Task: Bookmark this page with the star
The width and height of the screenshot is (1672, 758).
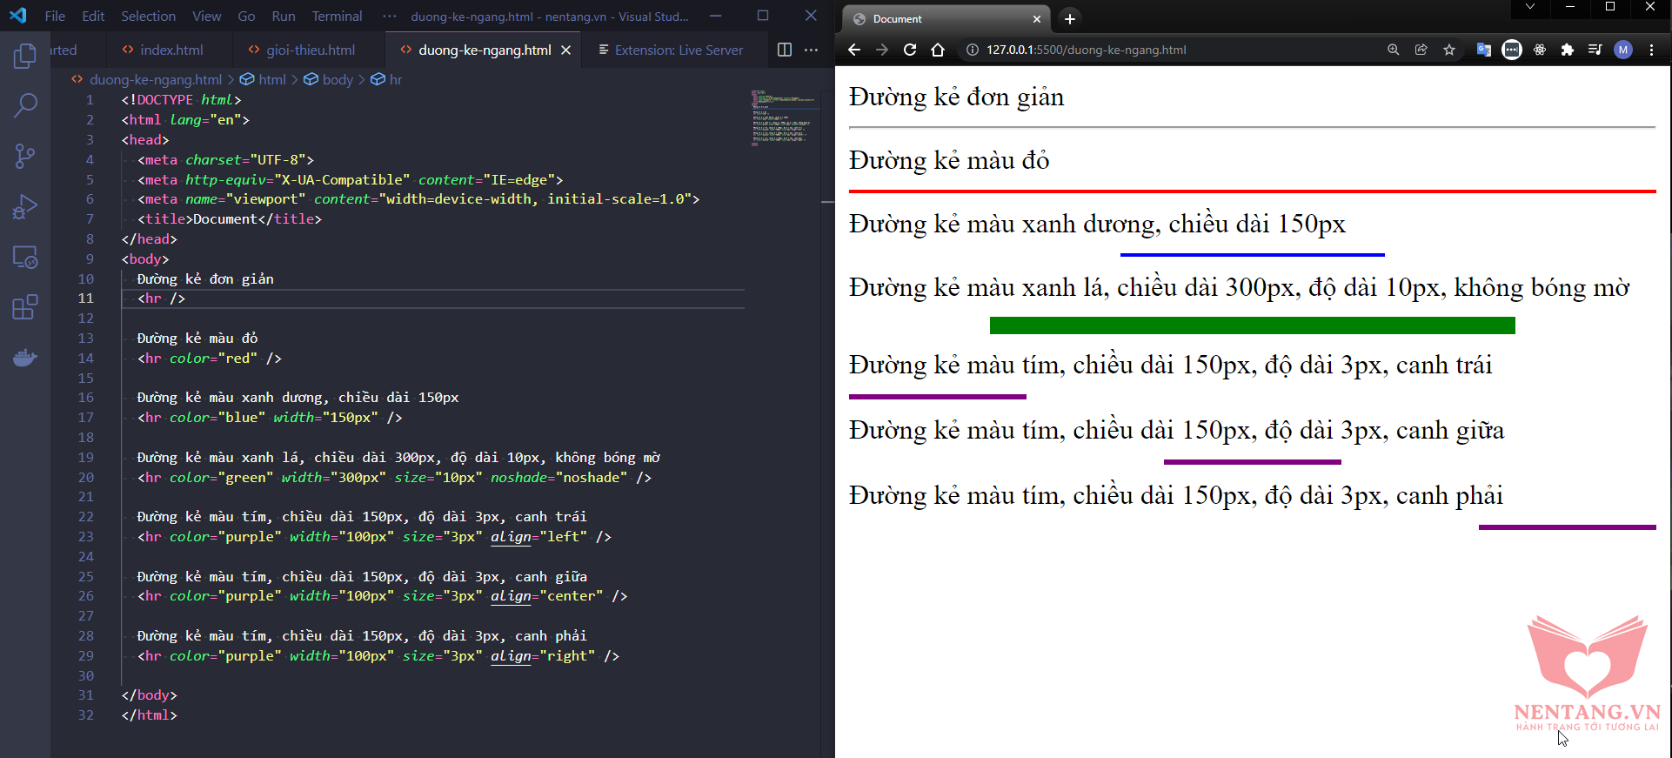Action: [1449, 50]
